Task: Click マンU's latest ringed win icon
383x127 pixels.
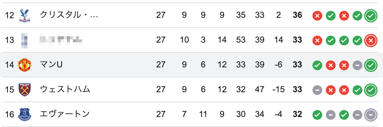Action: (370, 65)
